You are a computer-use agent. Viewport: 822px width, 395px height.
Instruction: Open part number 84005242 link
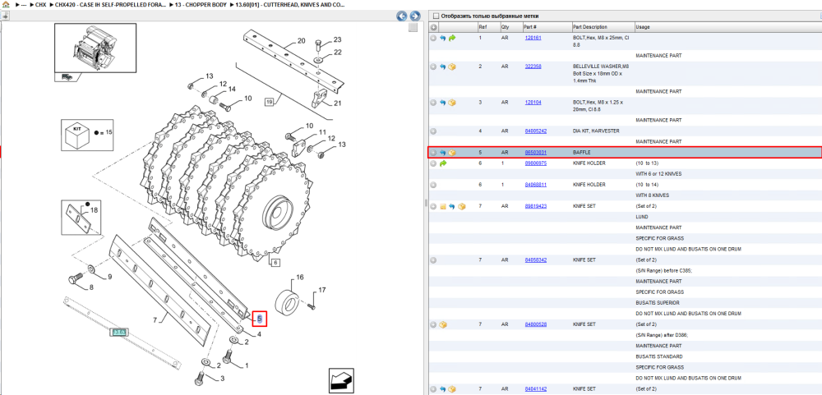click(535, 131)
